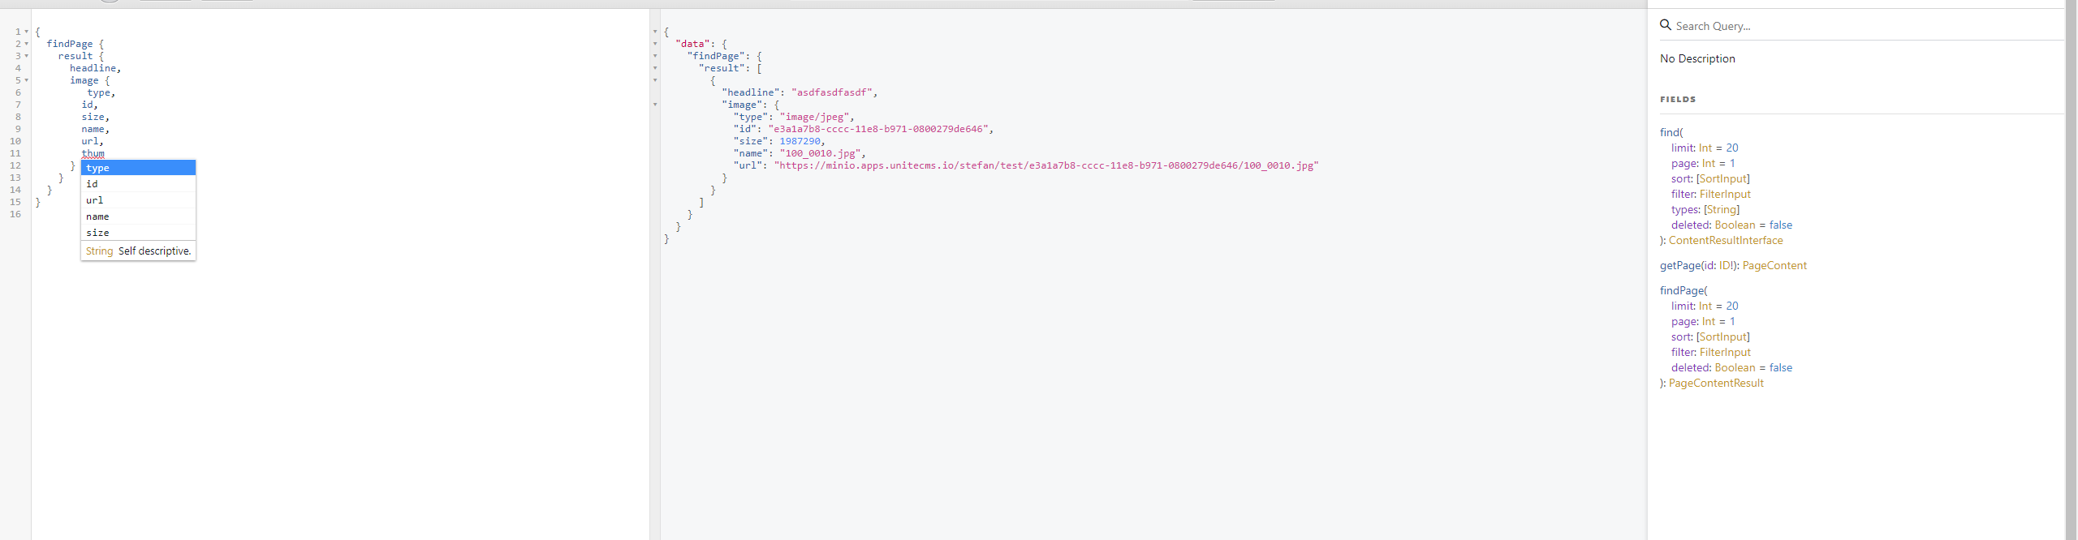This screenshot has width=2078, height=540.
Task: Open the String type of the types argument
Action: [1722, 209]
